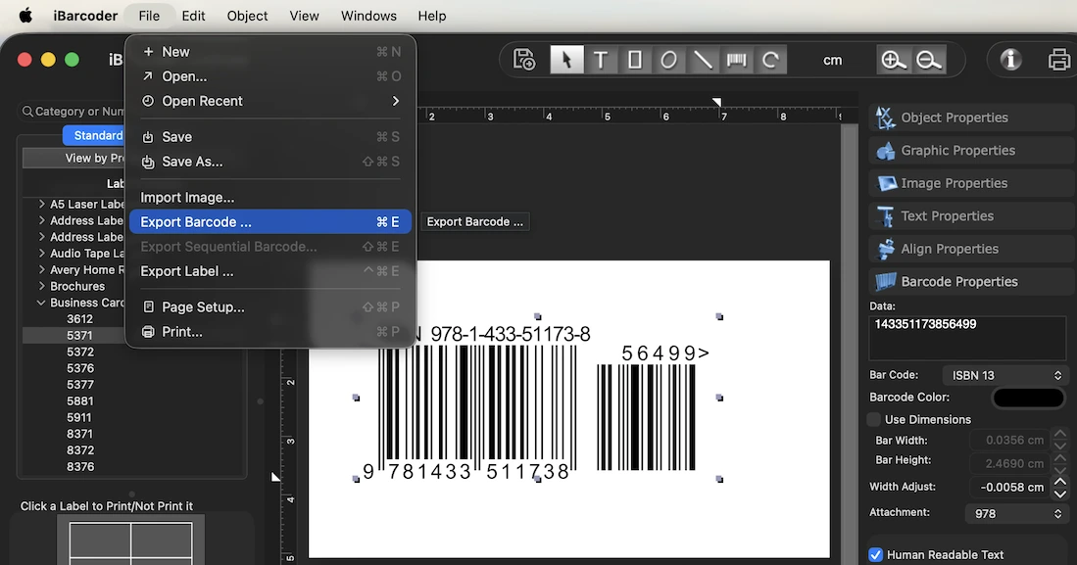Choose Export Barcode ... menu item
The height and width of the screenshot is (565, 1077).
pos(269,221)
